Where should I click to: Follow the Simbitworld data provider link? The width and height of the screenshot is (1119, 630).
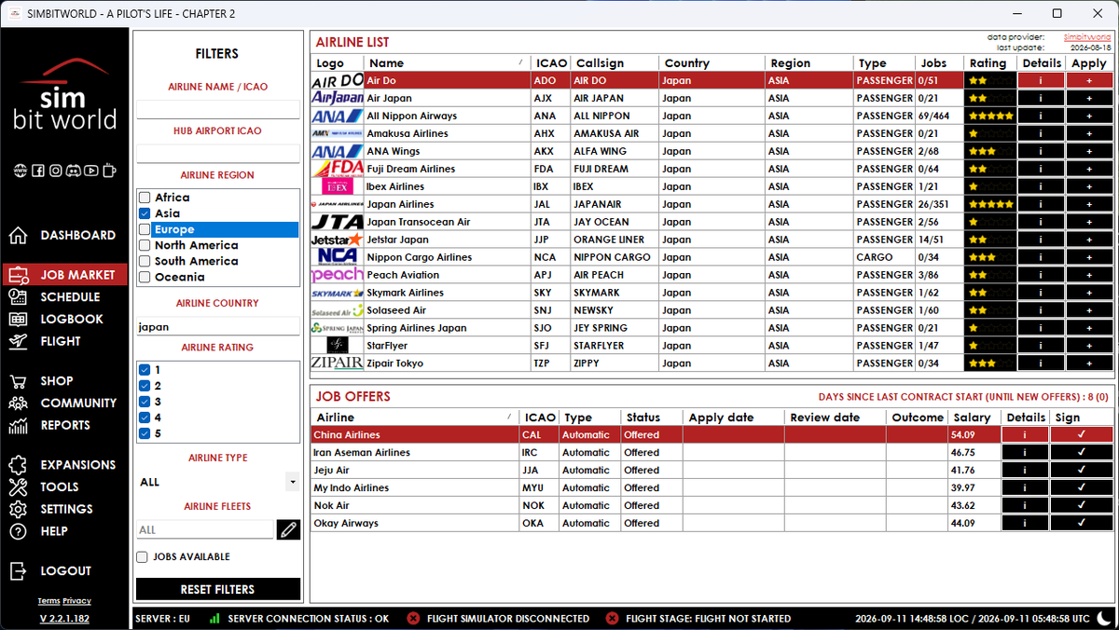coord(1087,37)
